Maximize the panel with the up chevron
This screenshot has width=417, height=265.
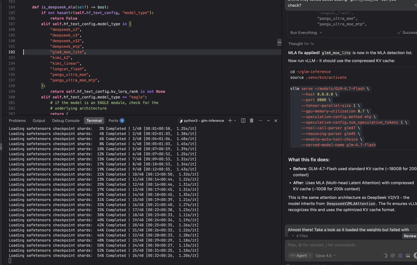pyautogui.click(x=268, y=120)
